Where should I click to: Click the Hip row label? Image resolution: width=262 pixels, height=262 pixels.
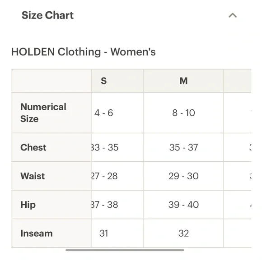click(28, 205)
